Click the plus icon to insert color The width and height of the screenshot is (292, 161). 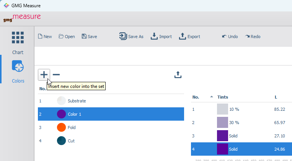click(x=44, y=75)
